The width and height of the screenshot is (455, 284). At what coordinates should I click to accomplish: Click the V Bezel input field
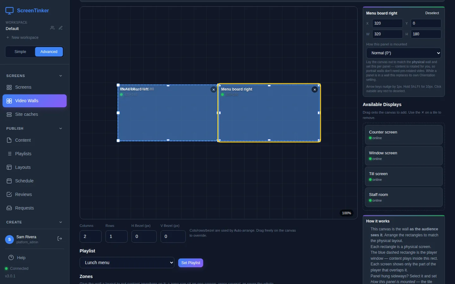173,236
